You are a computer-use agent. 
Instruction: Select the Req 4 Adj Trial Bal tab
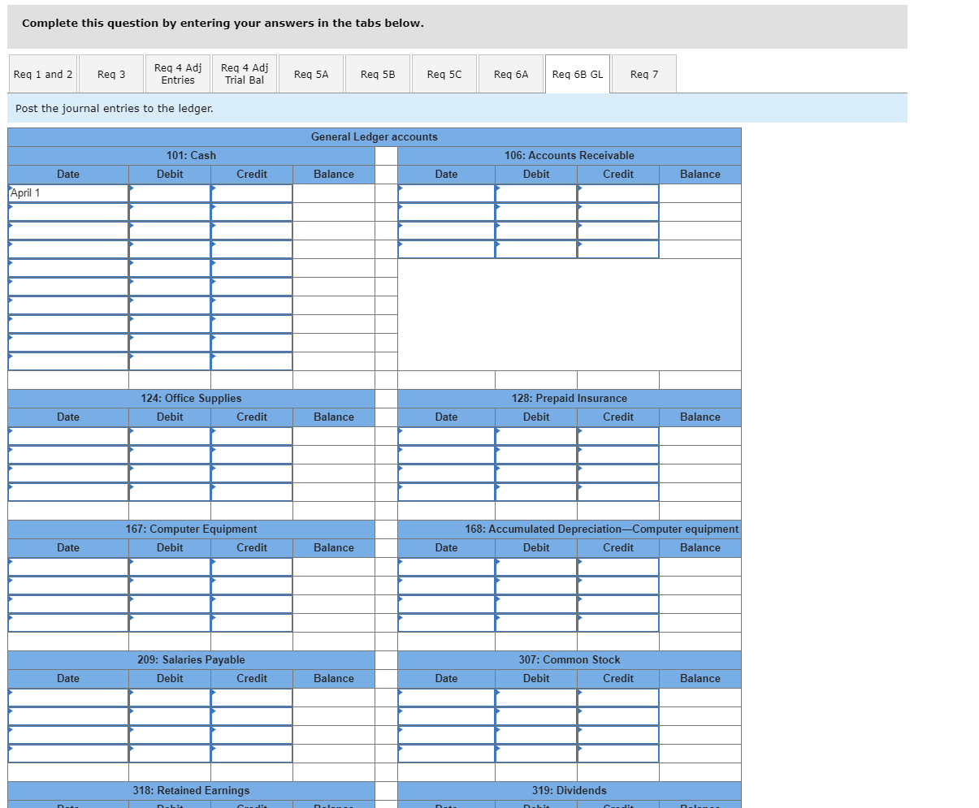[x=245, y=74]
